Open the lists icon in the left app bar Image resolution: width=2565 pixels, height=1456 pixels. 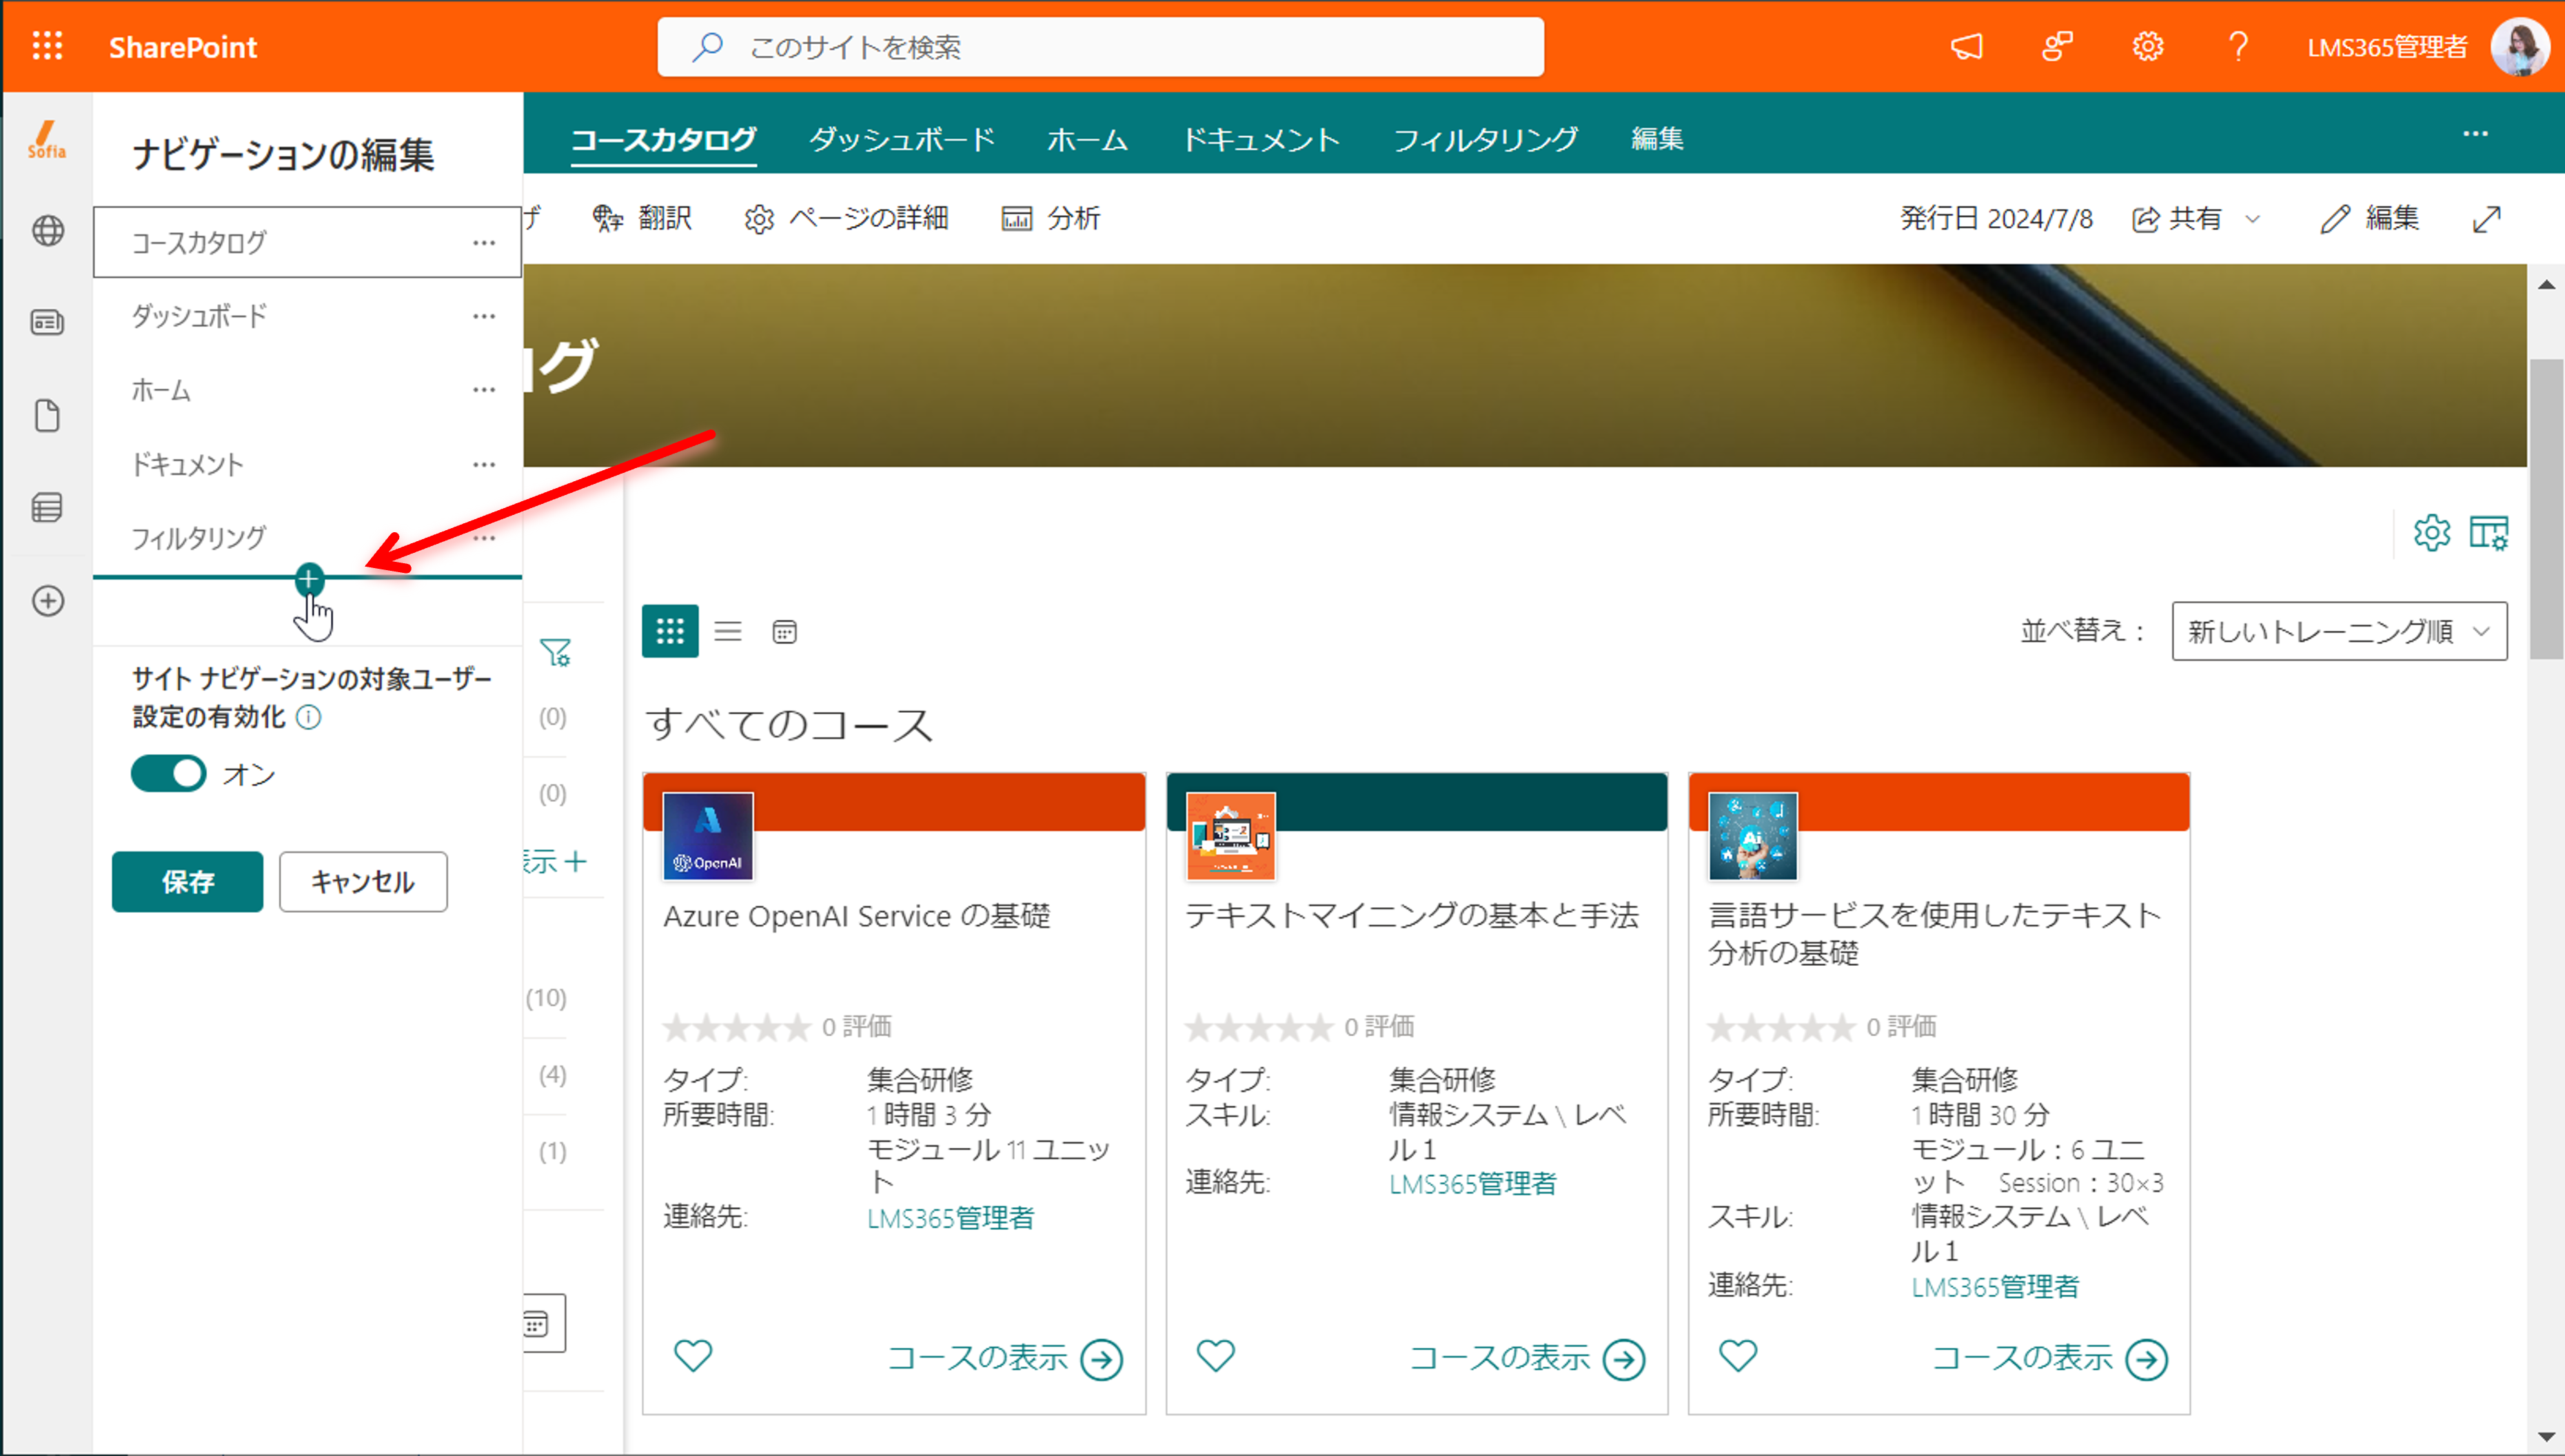[x=48, y=507]
